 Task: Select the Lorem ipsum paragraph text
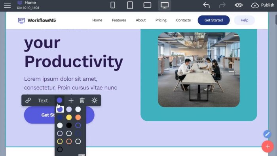pos(70,83)
